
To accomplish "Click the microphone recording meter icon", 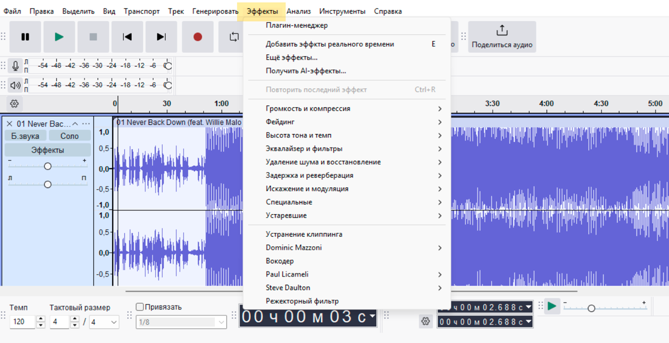I will pyautogui.click(x=15, y=66).
